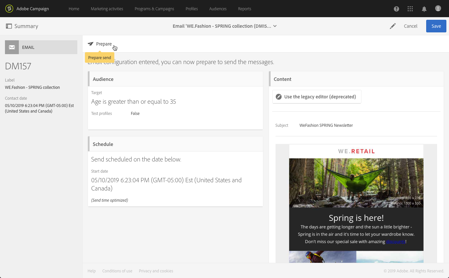This screenshot has width=449, height=278.
Task: Open the Audiences menu
Action: point(218,9)
